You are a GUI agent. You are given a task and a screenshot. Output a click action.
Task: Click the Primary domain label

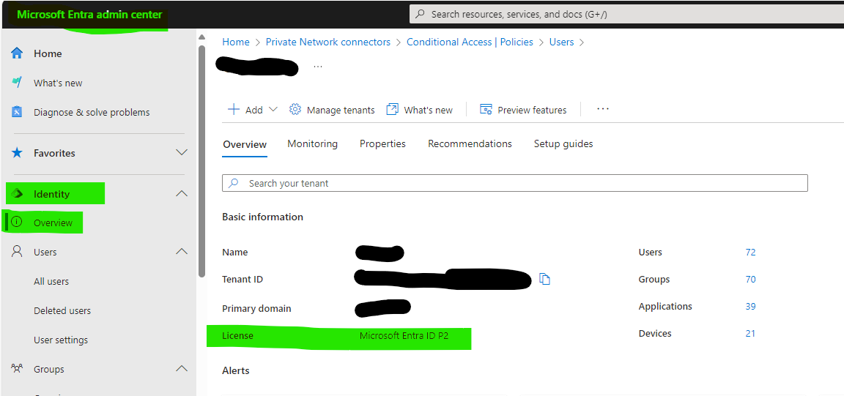[256, 309]
